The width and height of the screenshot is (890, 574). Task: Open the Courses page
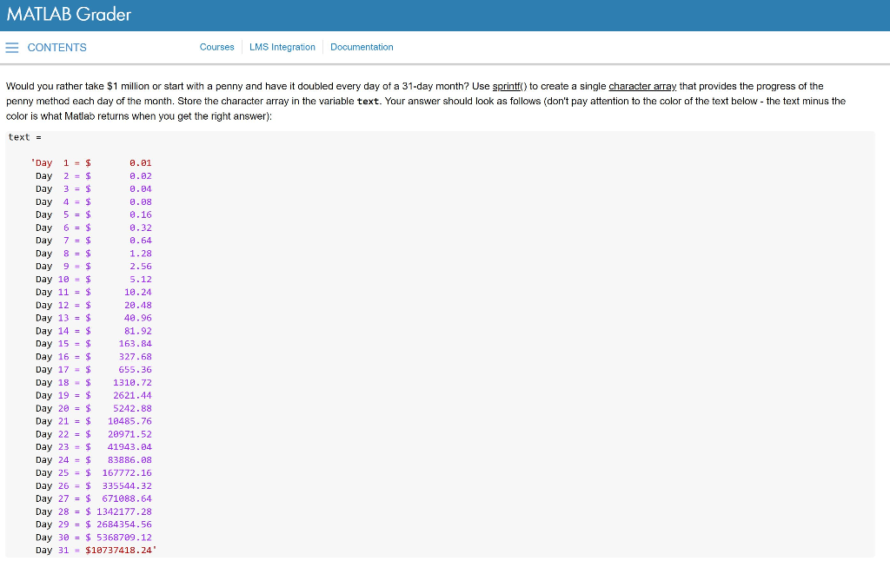click(x=216, y=47)
